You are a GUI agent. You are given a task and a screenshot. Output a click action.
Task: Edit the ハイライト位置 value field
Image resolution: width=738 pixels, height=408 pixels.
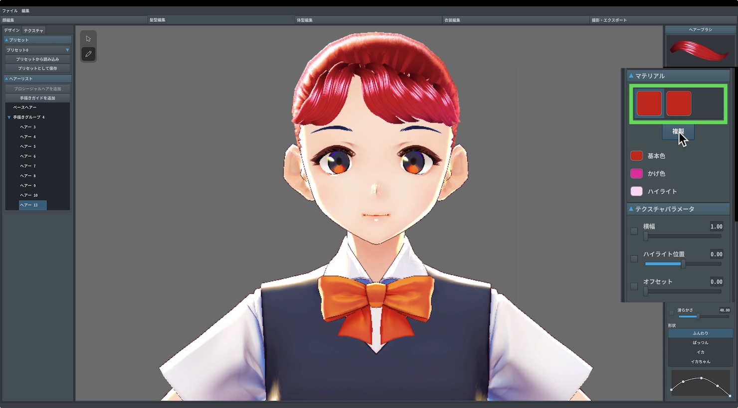(716, 254)
